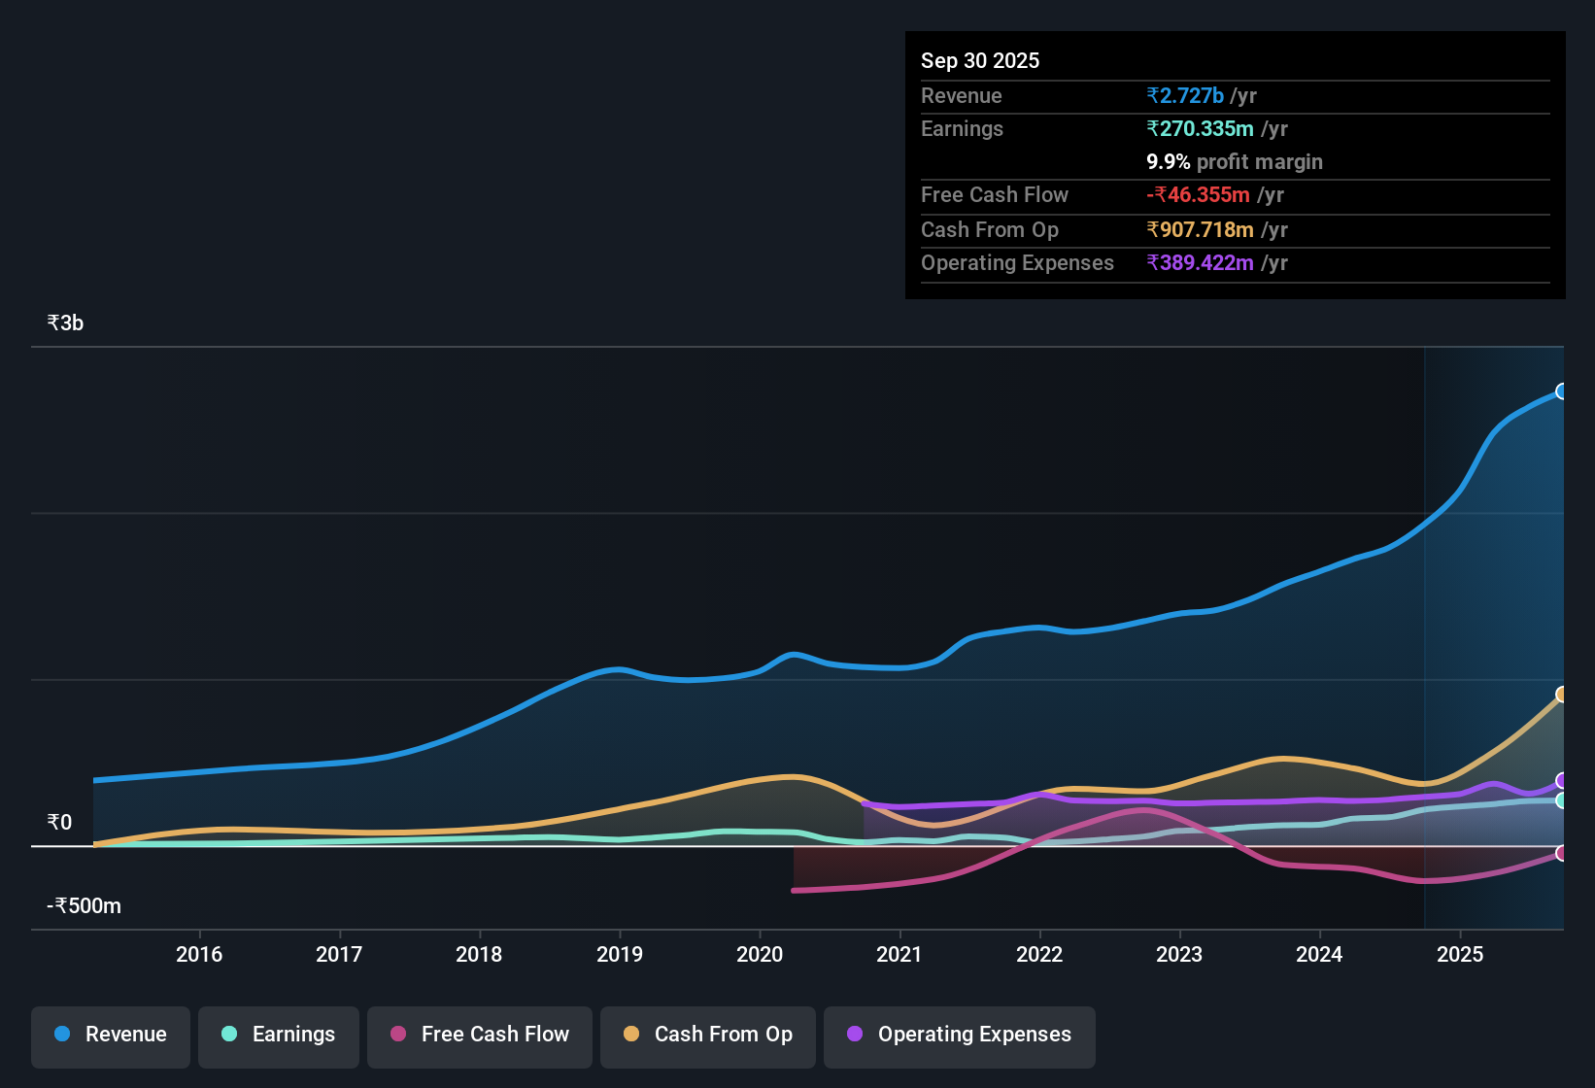
Task: Click the pink Free Cash Flow dot icon
Action: tap(397, 1034)
